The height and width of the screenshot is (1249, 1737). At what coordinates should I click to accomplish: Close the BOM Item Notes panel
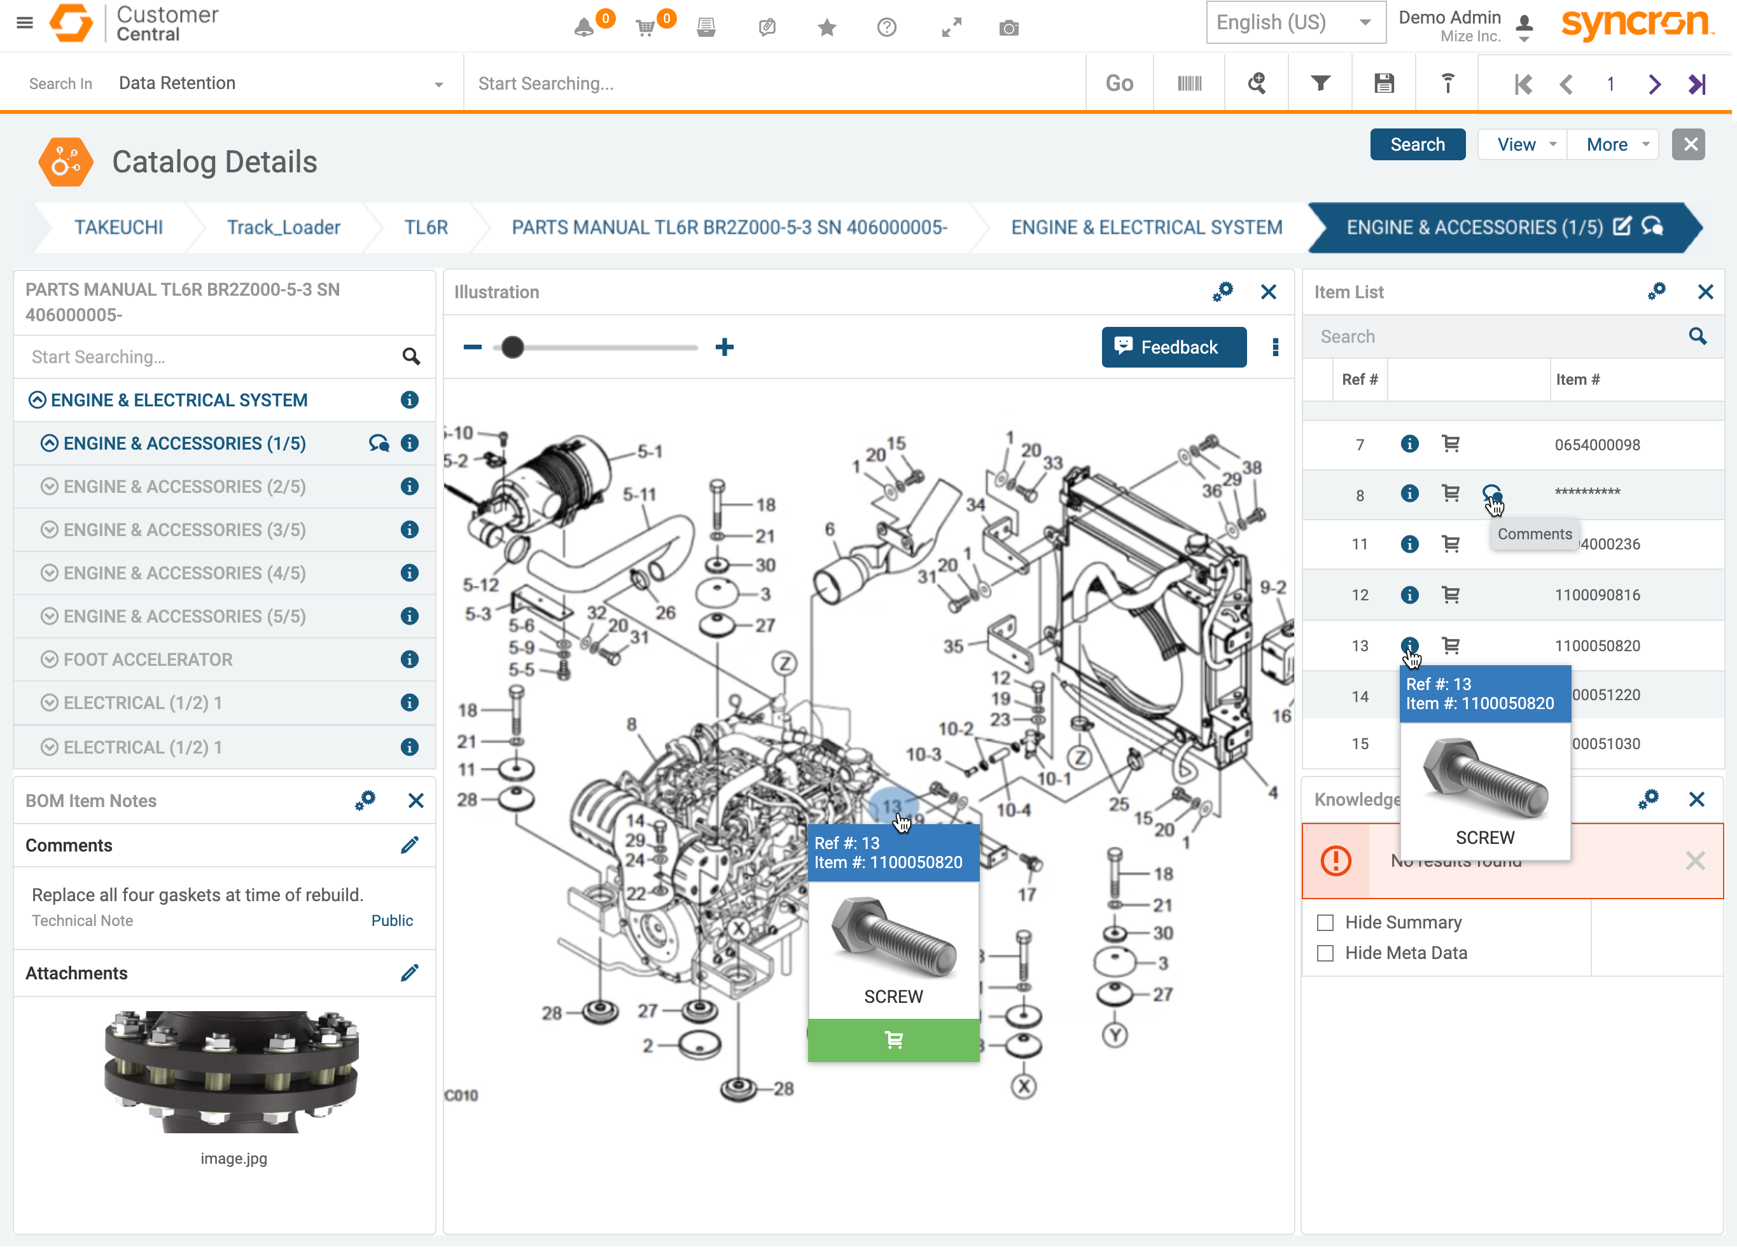(x=415, y=801)
